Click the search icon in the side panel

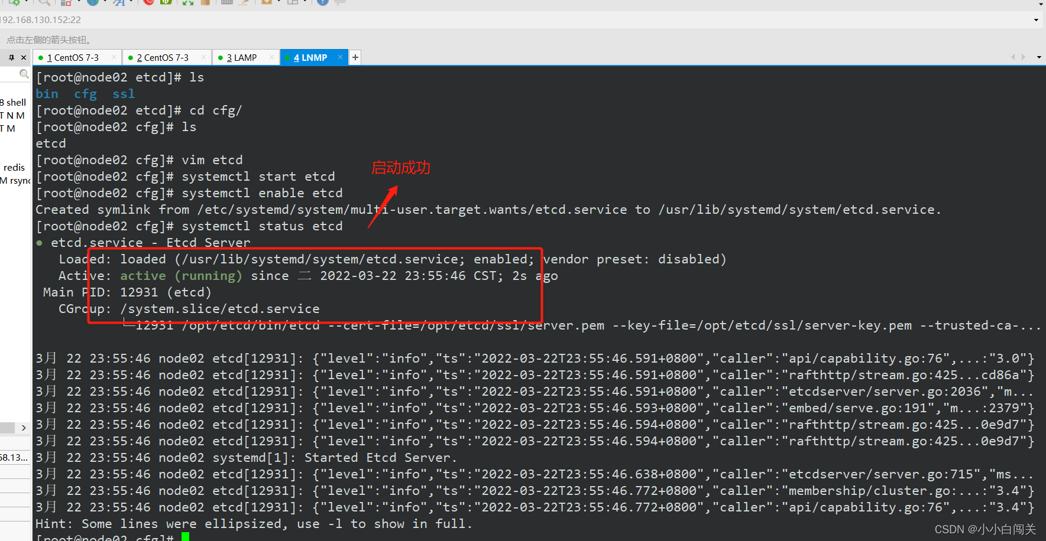pos(24,74)
